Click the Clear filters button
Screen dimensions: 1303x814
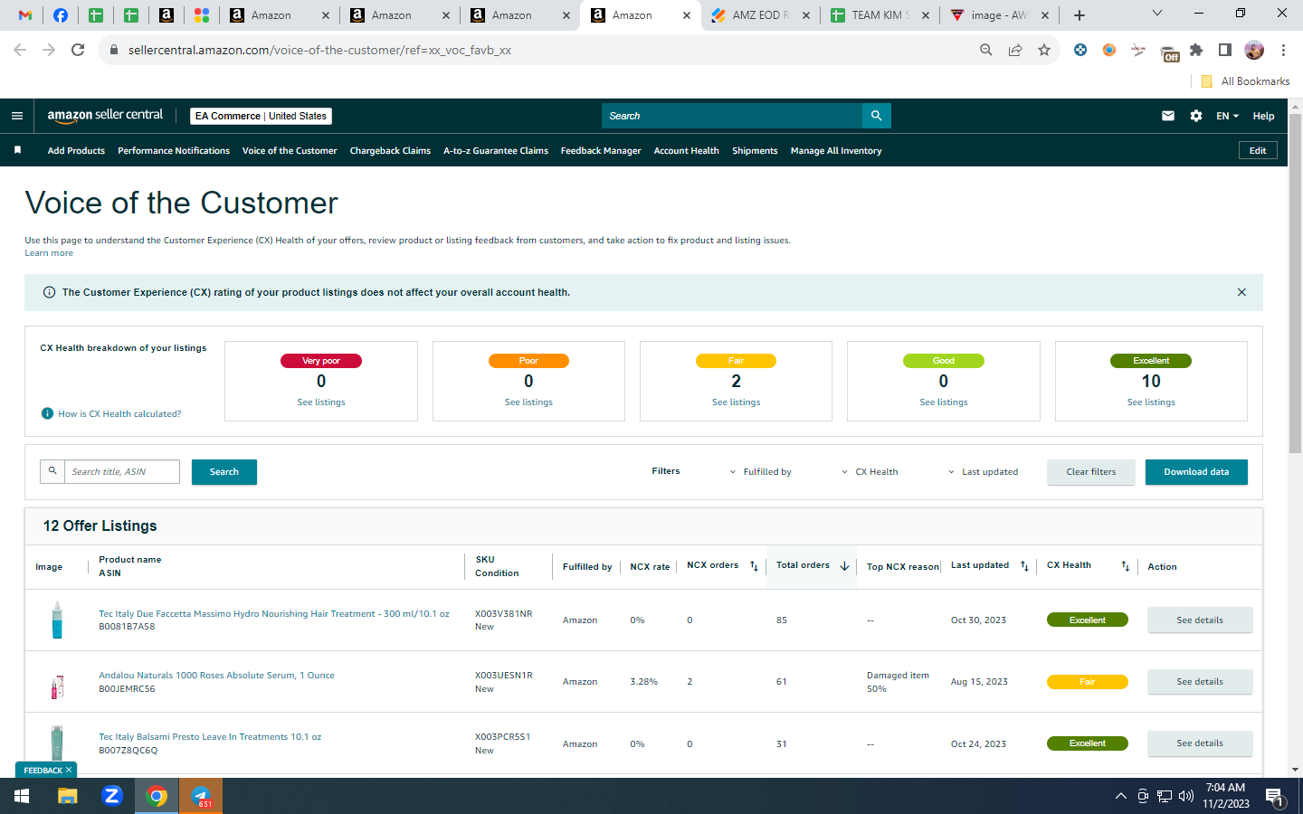[x=1091, y=472]
